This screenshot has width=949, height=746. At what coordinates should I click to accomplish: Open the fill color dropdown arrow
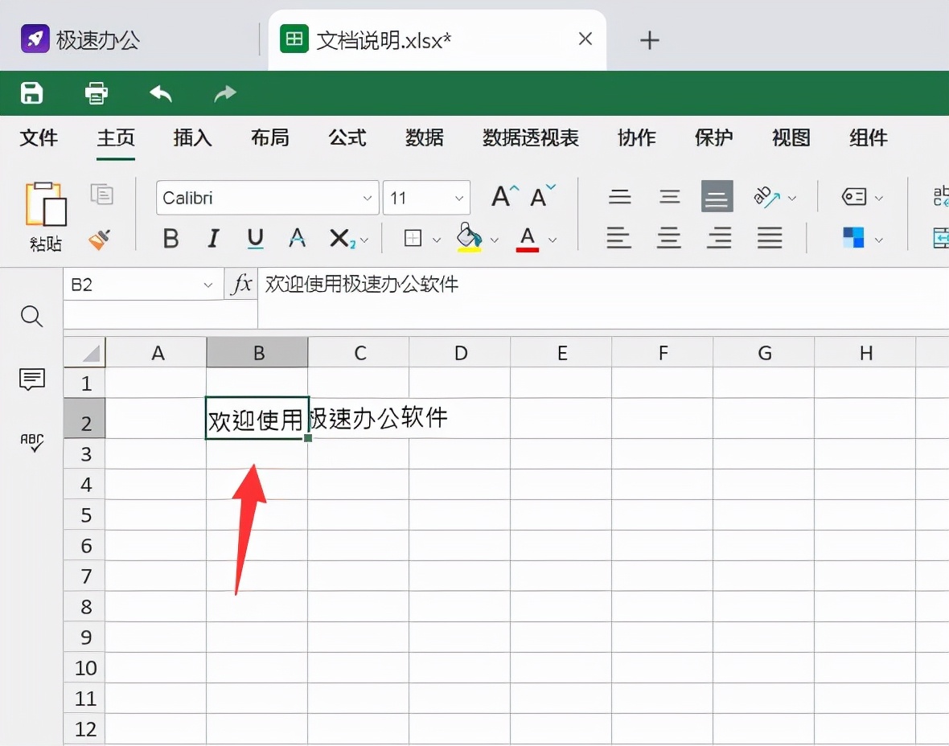(495, 240)
